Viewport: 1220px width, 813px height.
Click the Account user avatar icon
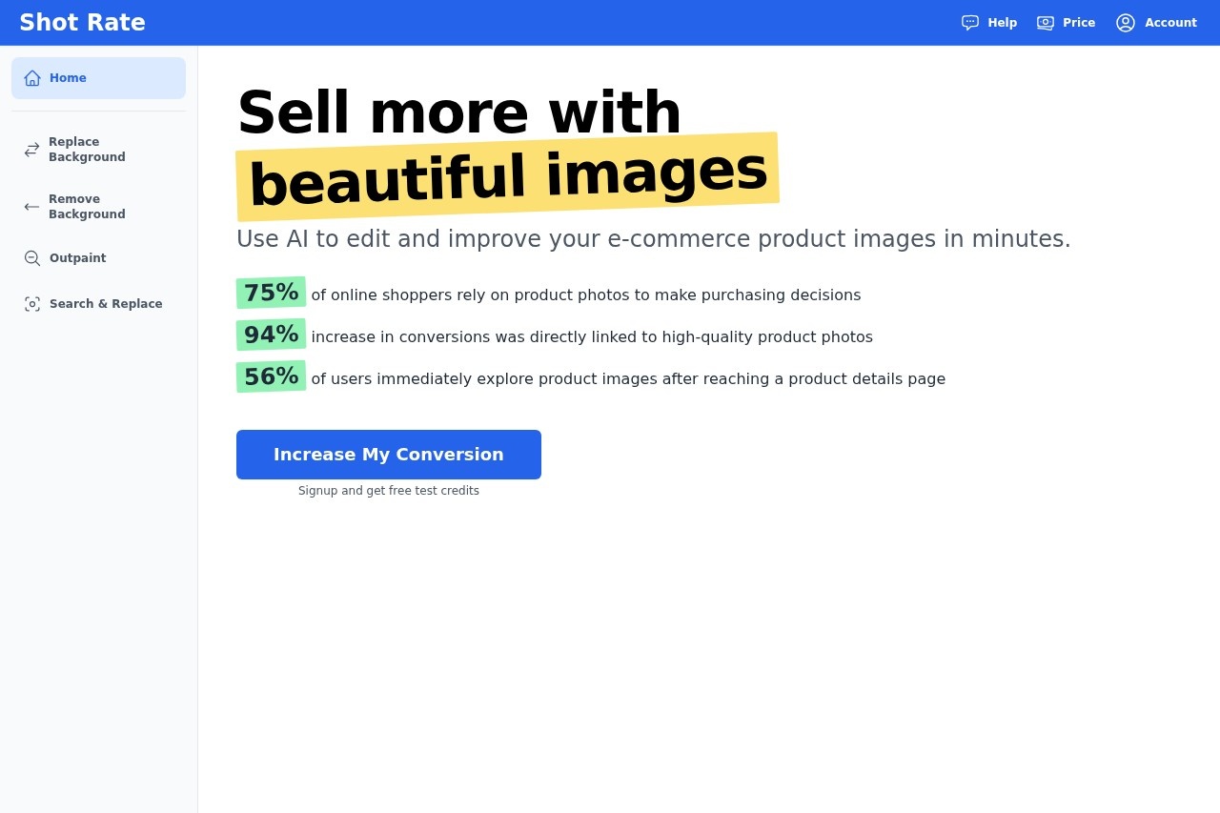[x=1126, y=23]
